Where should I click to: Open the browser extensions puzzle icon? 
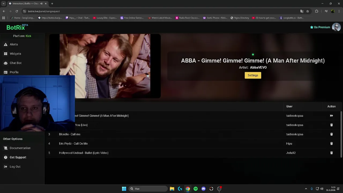coord(317,11)
